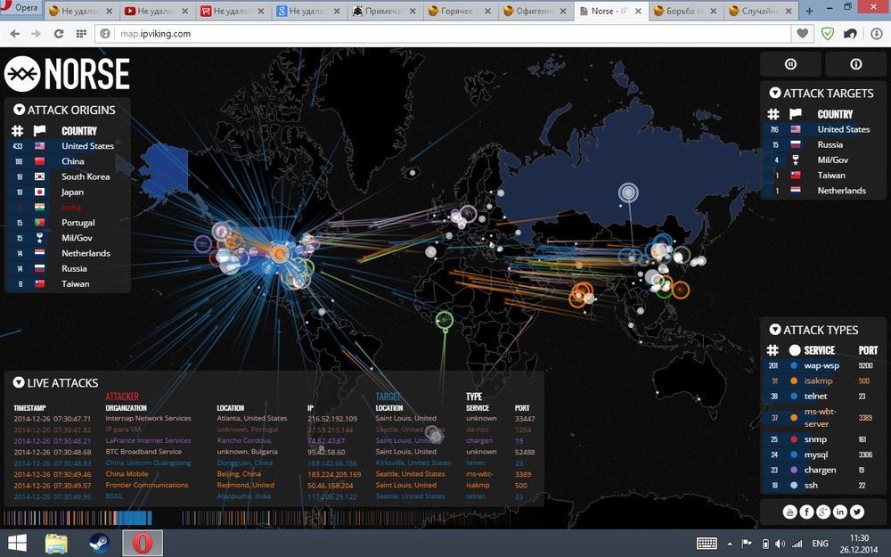Select ms-wbt-server attack type

click(823, 418)
